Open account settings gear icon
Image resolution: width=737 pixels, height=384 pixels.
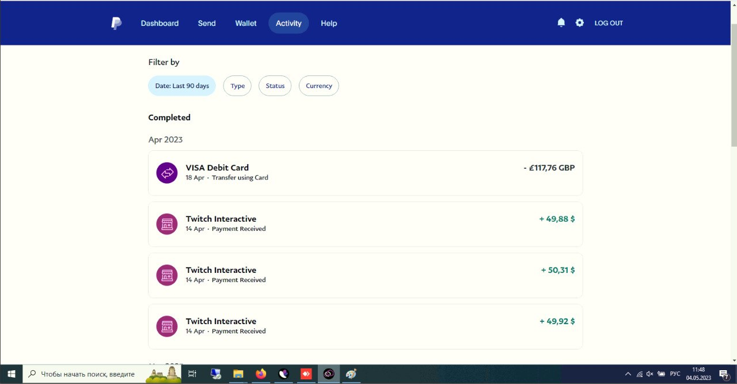tap(579, 23)
